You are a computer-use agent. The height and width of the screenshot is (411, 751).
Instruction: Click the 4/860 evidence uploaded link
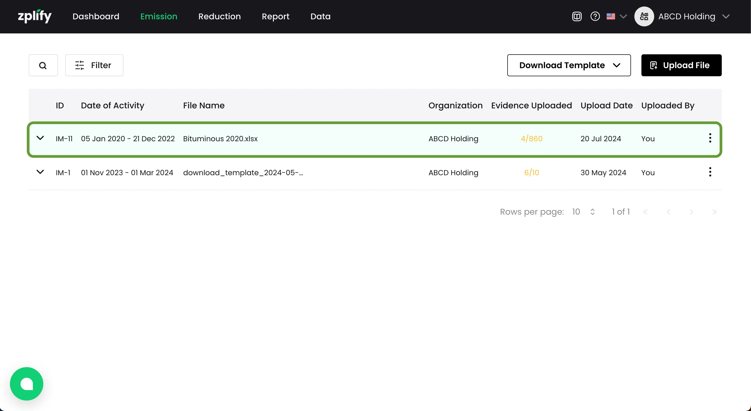(x=531, y=139)
